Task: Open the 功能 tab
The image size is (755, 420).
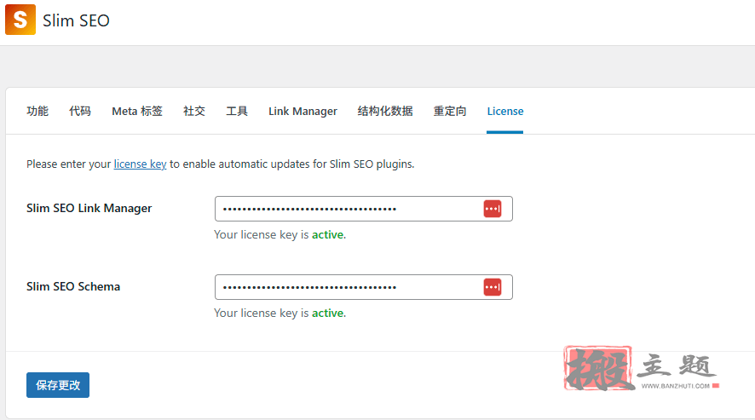Action: (37, 112)
